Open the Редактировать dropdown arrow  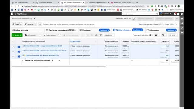tap(60, 35)
